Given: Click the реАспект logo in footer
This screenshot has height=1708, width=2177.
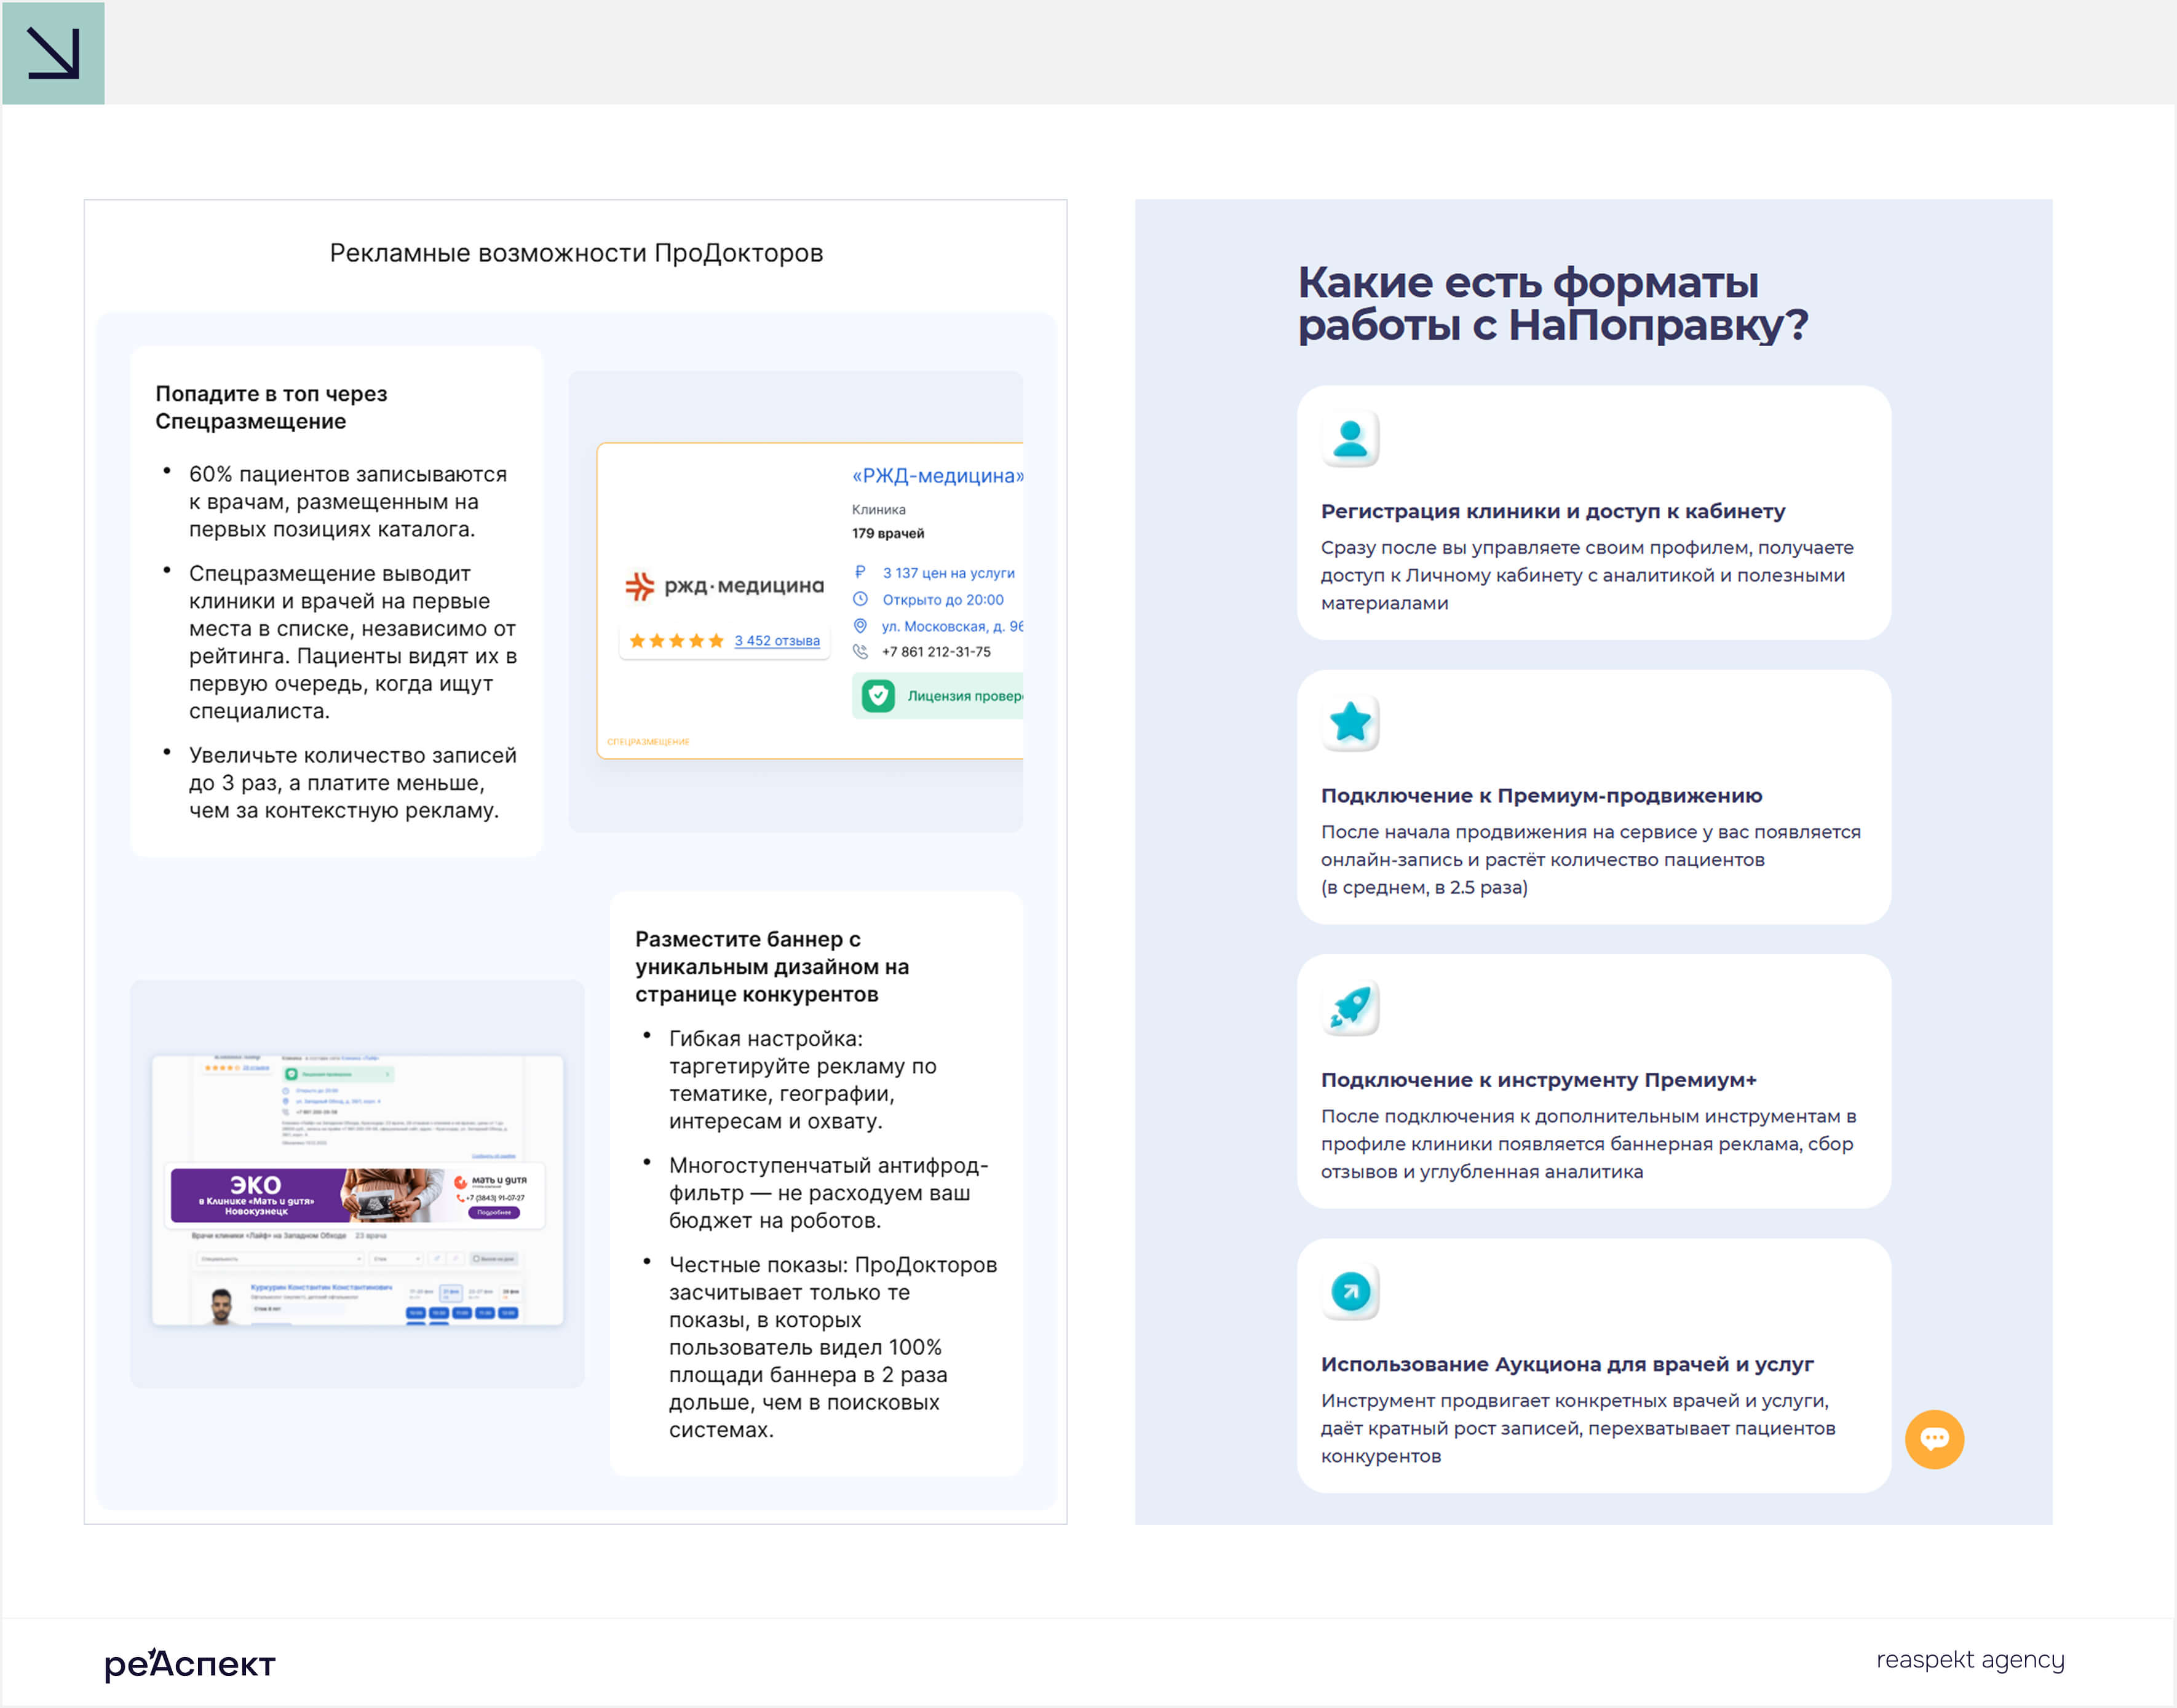Looking at the screenshot, I should (190, 1664).
